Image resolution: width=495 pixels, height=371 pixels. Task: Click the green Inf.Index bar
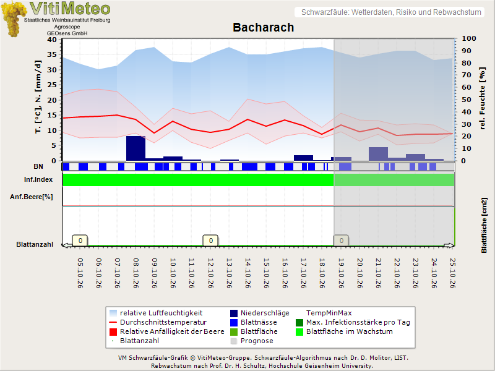coord(259,179)
